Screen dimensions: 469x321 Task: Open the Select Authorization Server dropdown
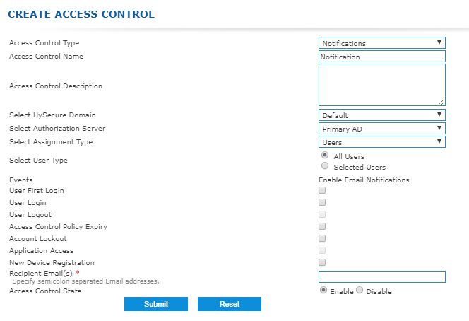tap(382, 129)
